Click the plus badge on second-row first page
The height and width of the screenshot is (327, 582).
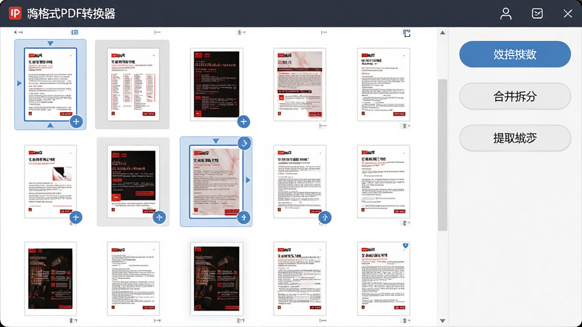(x=76, y=217)
